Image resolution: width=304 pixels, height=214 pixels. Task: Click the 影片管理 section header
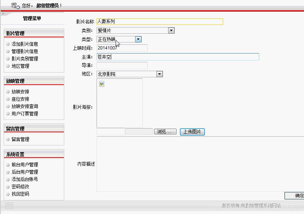(34, 33)
